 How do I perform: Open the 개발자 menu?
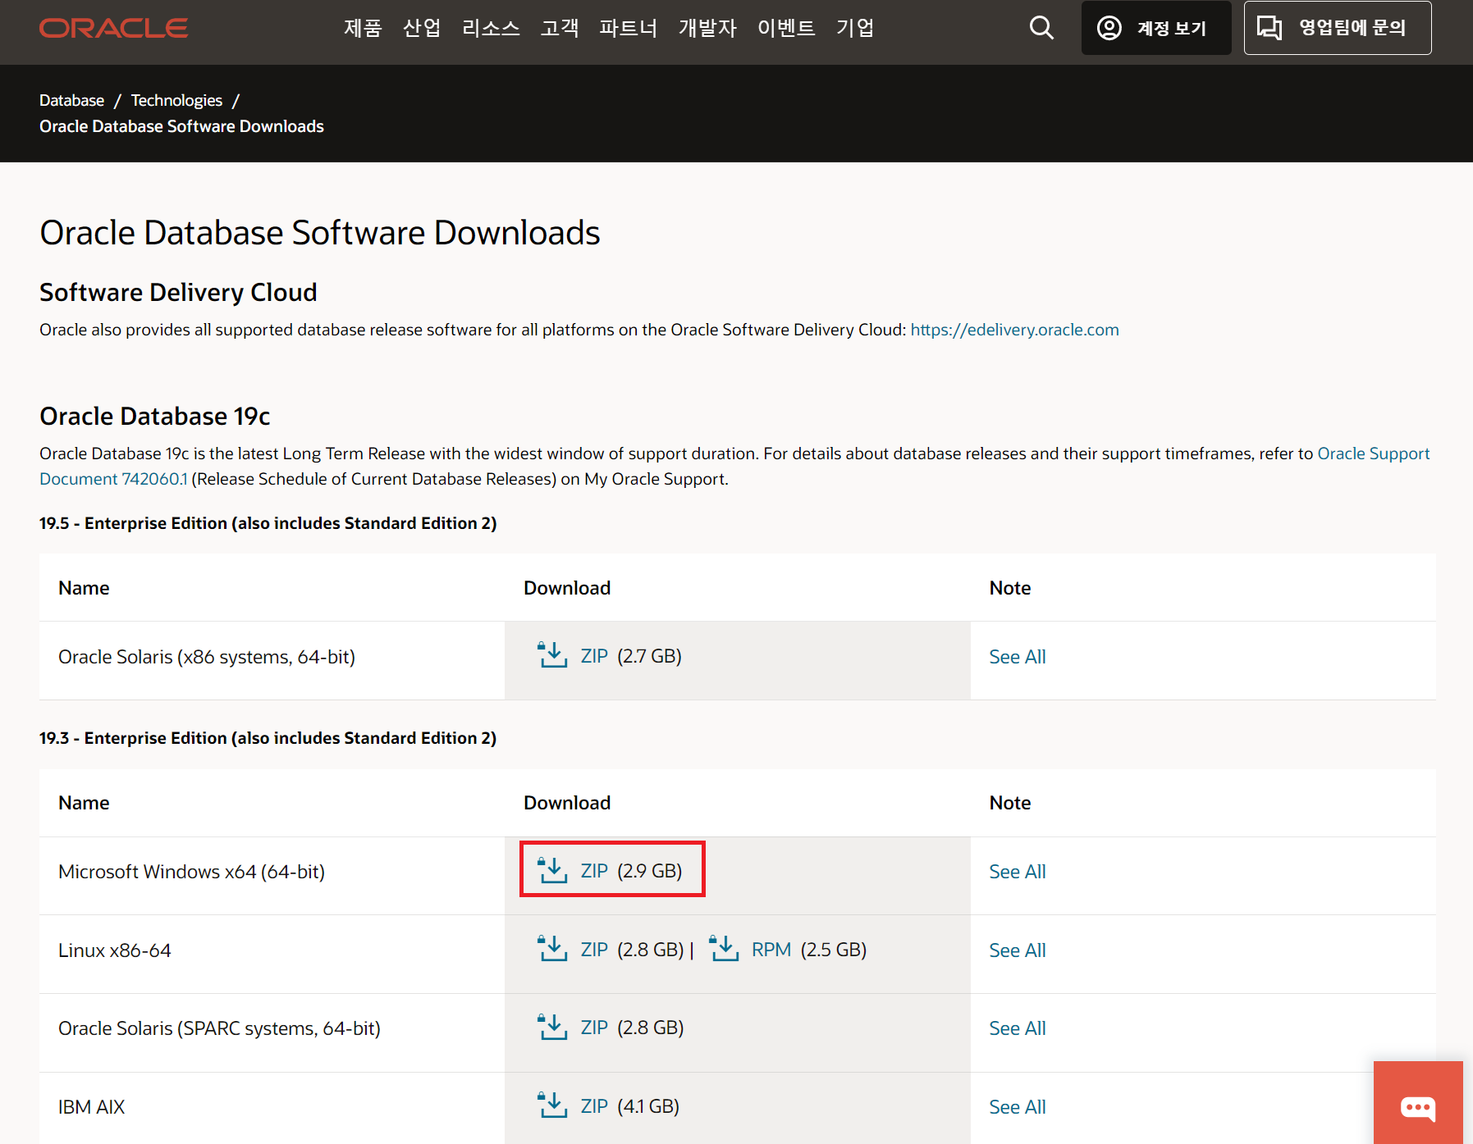[x=707, y=28]
